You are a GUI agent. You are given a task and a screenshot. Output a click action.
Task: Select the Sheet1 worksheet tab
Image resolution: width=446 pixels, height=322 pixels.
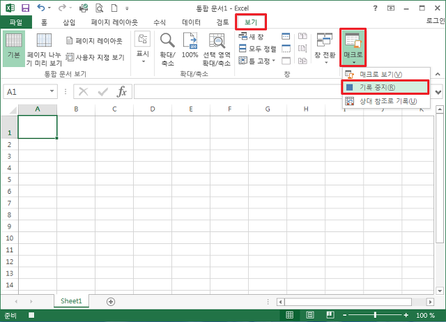[71, 301]
